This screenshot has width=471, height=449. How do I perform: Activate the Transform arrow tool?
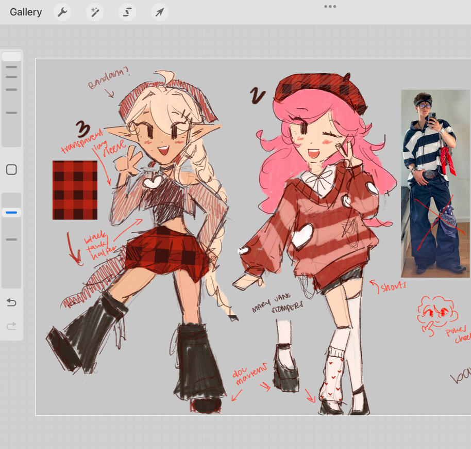coord(160,12)
